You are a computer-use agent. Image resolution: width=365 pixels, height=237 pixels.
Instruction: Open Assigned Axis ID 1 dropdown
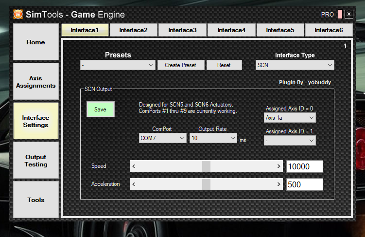(x=290, y=141)
